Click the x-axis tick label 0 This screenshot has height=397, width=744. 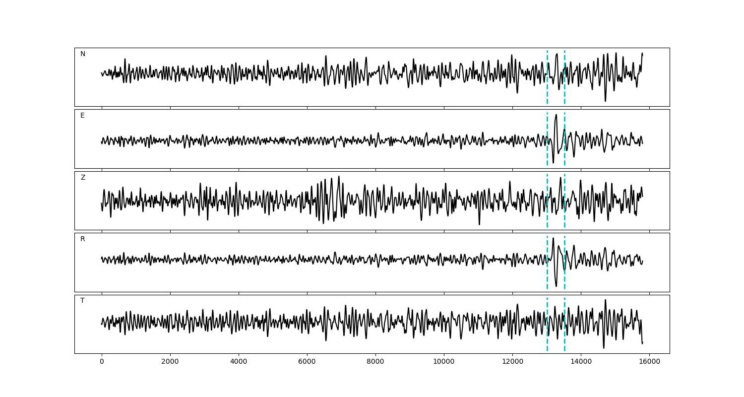[x=102, y=362]
